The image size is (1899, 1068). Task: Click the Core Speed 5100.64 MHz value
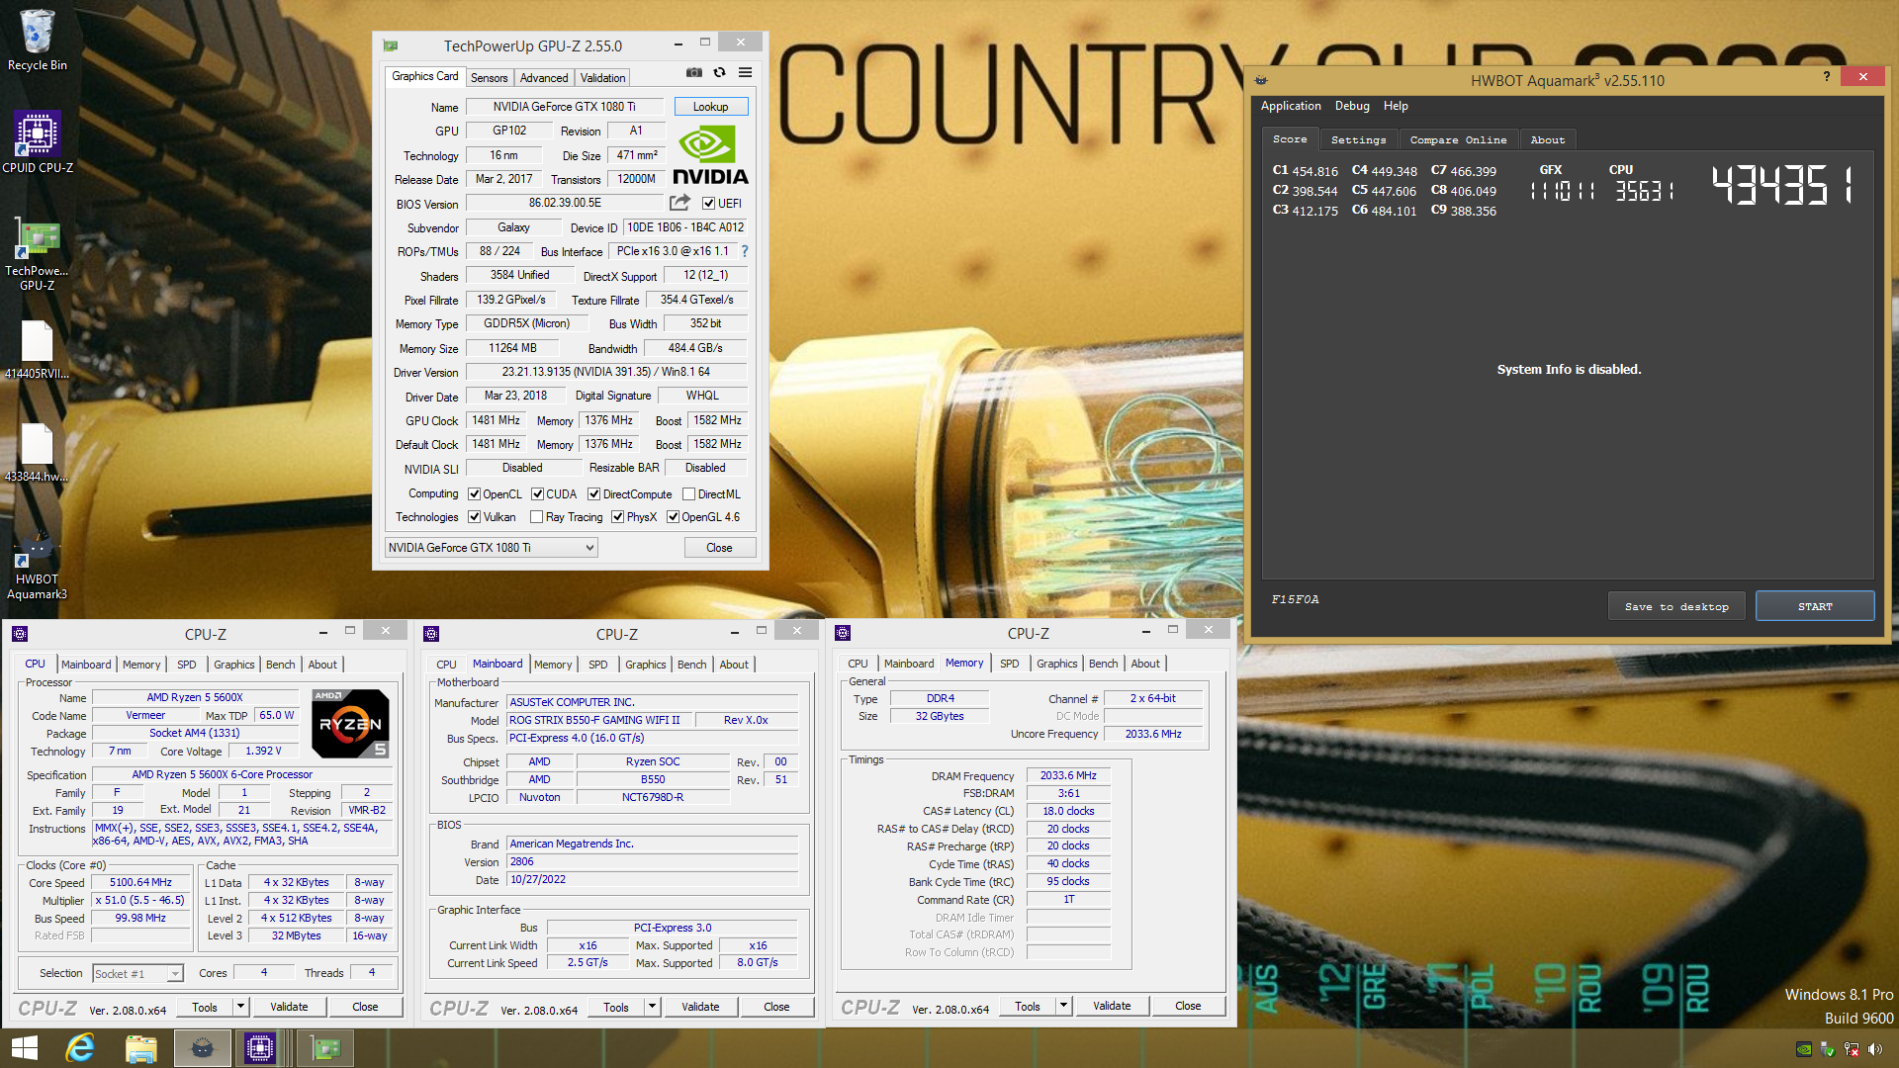point(140,882)
